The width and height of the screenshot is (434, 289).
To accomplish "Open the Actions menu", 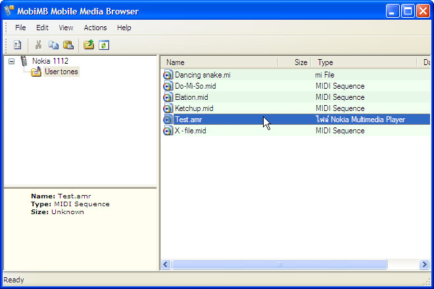I will tap(95, 28).
